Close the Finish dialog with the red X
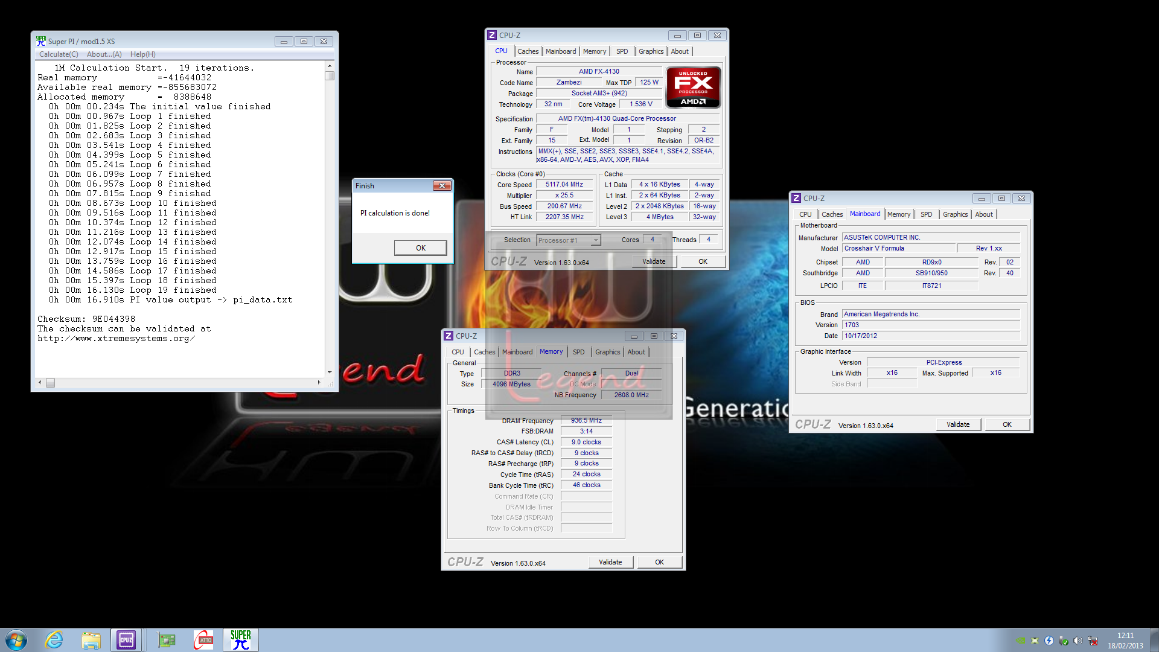This screenshot has height=652, width=1159. (442, 186)
